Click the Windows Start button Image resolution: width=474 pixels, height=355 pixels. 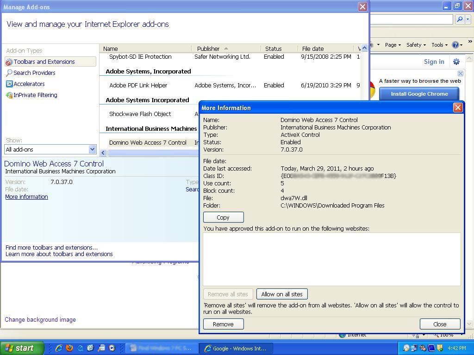[22, 348]
